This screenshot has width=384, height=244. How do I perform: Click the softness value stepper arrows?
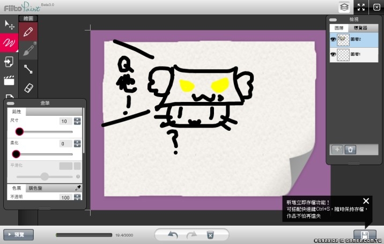[x=77, y=144]
